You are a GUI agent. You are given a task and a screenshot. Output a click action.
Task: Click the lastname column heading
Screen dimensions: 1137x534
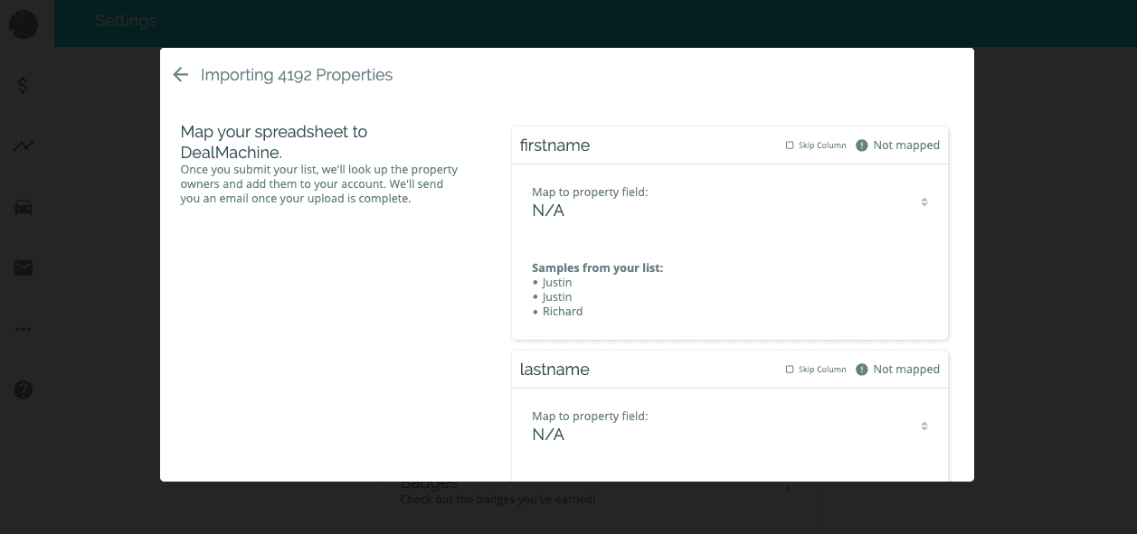(x=554, y=370)
